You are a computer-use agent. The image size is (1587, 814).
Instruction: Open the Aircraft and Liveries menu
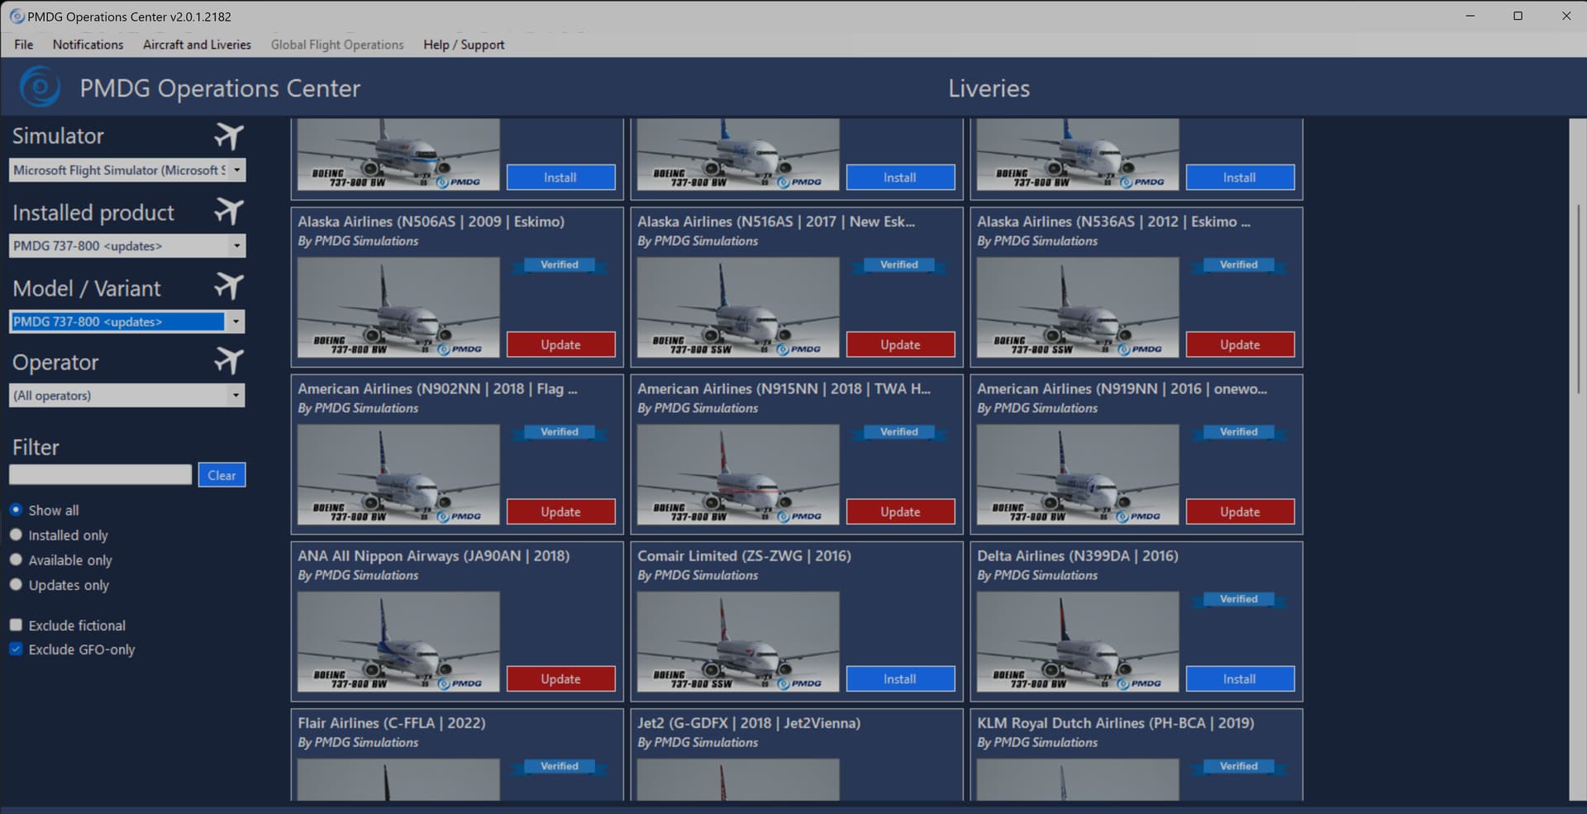point(197,45)
